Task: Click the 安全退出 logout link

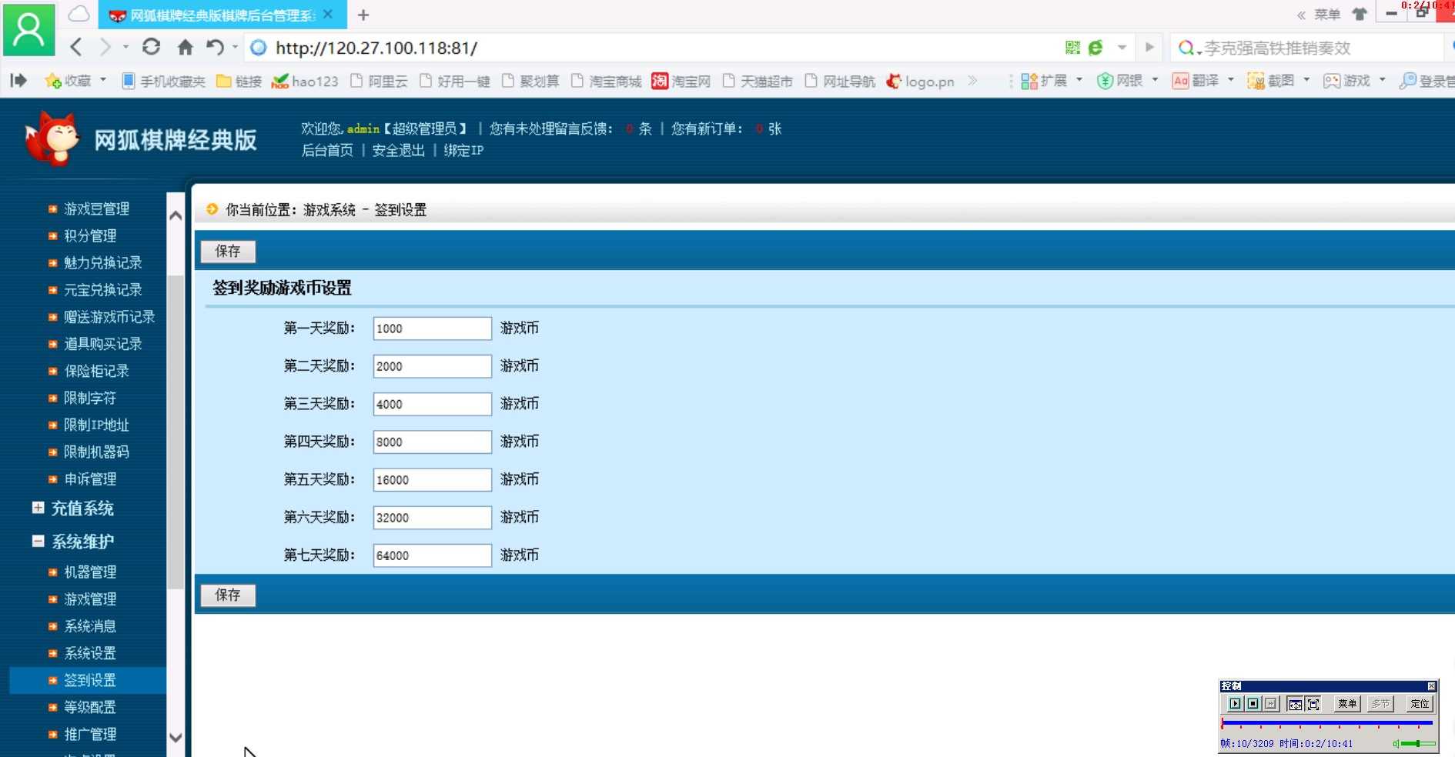Action: point(399,151)
